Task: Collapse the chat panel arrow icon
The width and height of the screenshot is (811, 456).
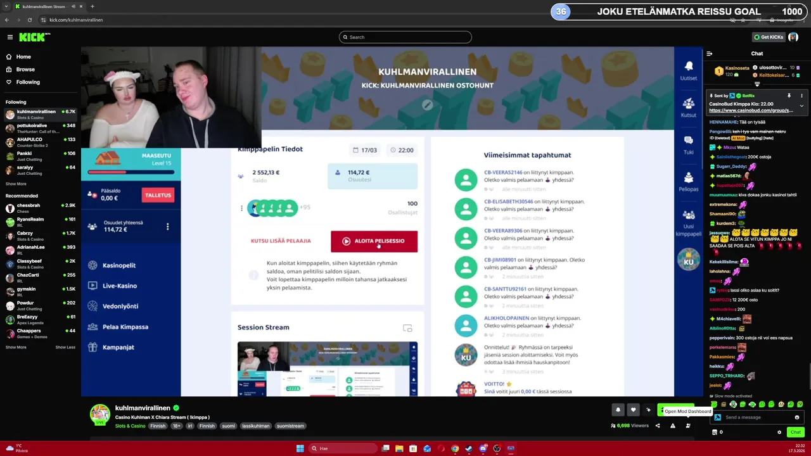Action: tap(709, 54)
